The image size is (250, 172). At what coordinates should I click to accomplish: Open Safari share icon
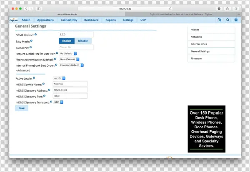click(x=227, y=9)
